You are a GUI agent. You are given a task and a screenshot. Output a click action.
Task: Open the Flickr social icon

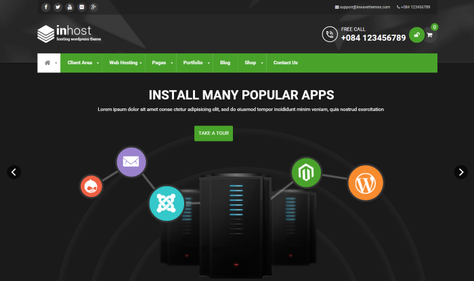coord(82,7)
